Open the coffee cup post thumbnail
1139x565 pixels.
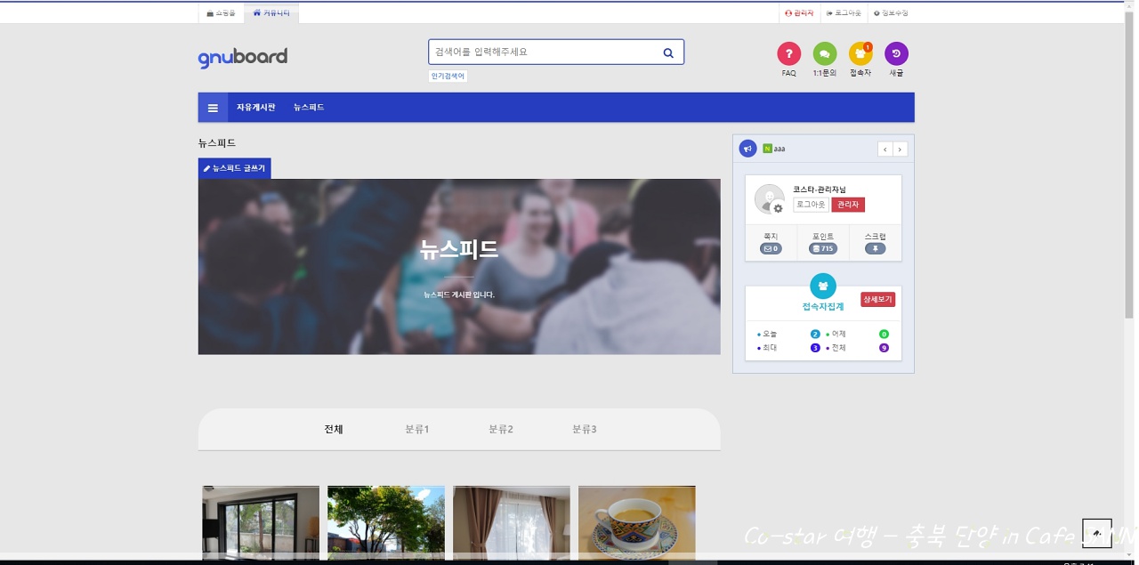pyautogui.click(x=636, y=521)
